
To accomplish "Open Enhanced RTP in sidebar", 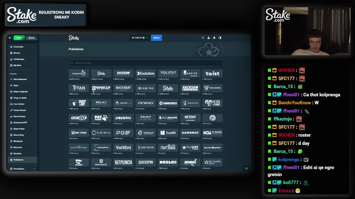I will point(22,122).
